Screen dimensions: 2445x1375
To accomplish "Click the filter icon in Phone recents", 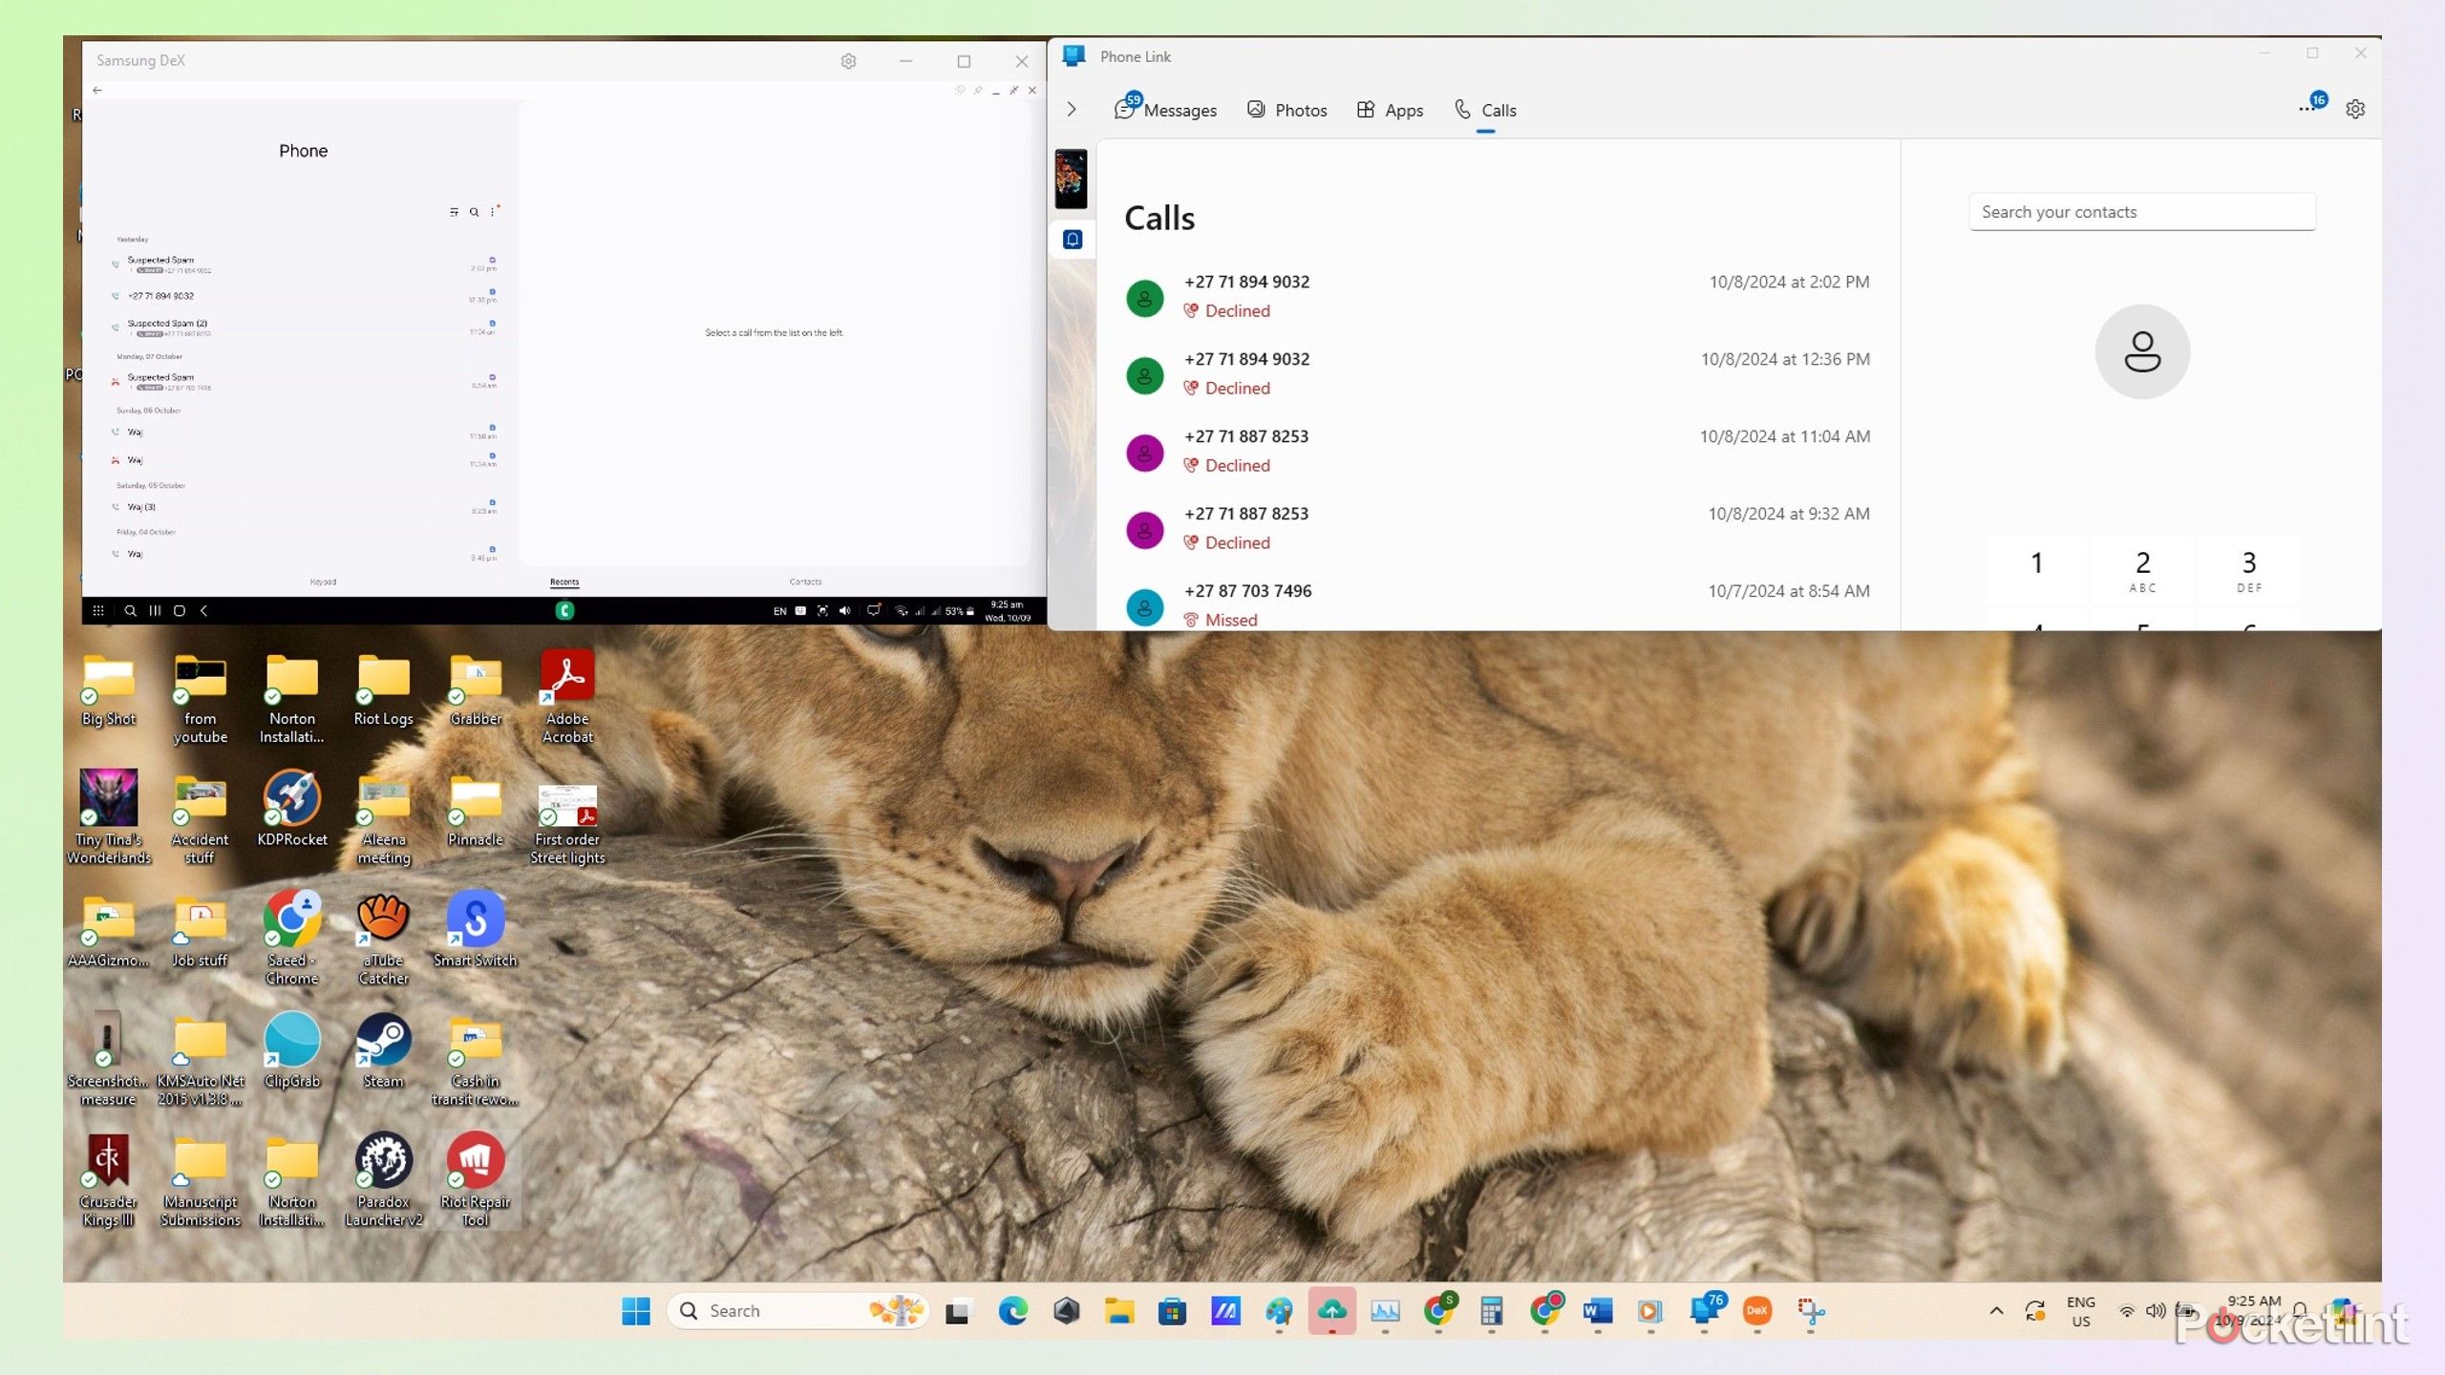I will click(x=454, y=212).
